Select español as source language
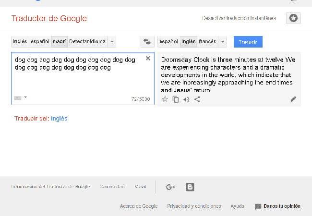This screenshot has height=216, width=312. tap(40, 42)
